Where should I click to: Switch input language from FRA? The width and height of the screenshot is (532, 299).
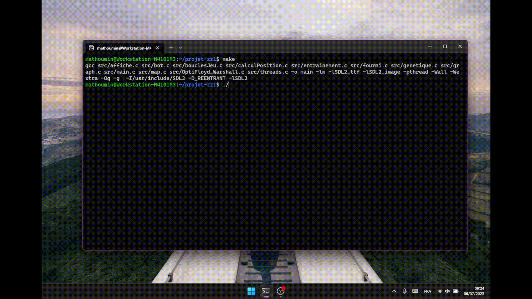coord(428,292)
